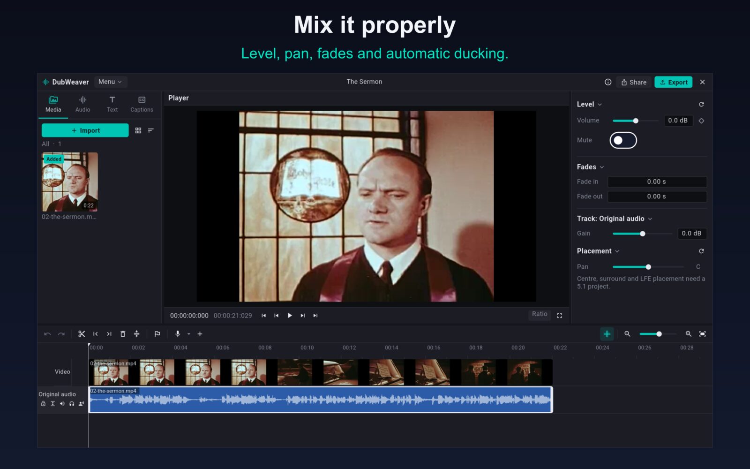750x469 pixels.
Task: Open project info icon
Action: tap(608, 82)
